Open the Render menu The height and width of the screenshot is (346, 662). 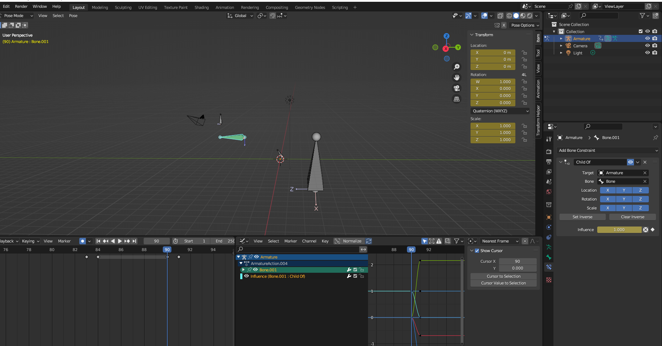coord(21,6)
